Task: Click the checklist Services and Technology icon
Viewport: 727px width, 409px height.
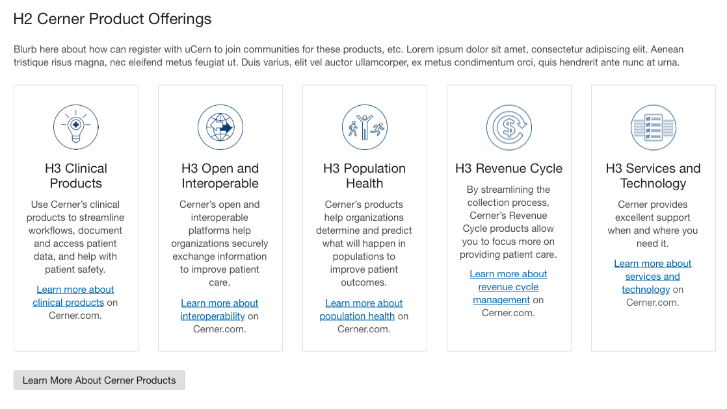Action: click(x=654, y=127)
